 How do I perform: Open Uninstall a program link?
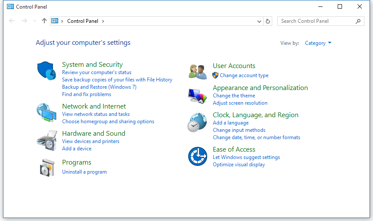pos(84,172)
